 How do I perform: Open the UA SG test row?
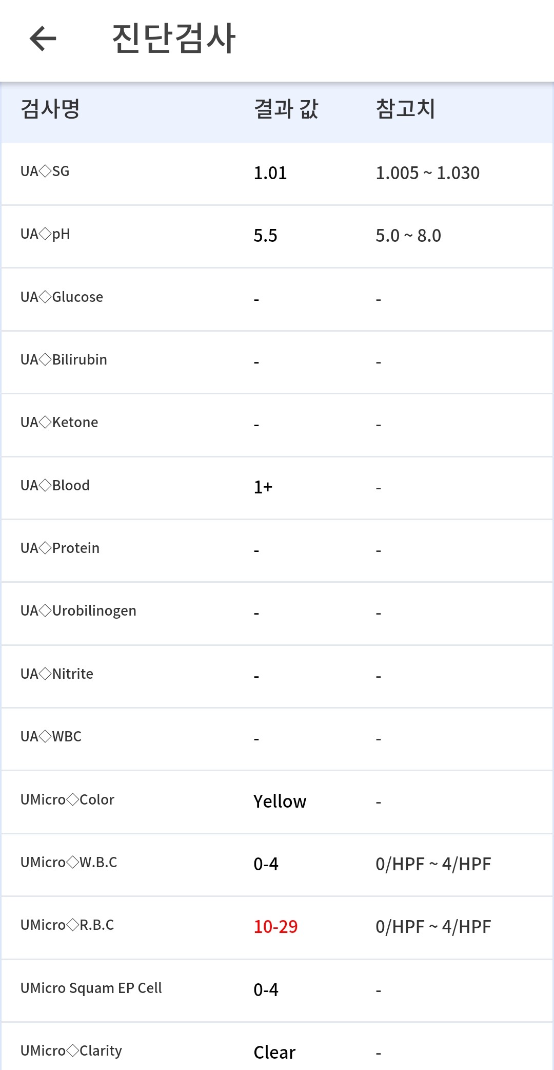pyautogui.click(x=277, y=174)
